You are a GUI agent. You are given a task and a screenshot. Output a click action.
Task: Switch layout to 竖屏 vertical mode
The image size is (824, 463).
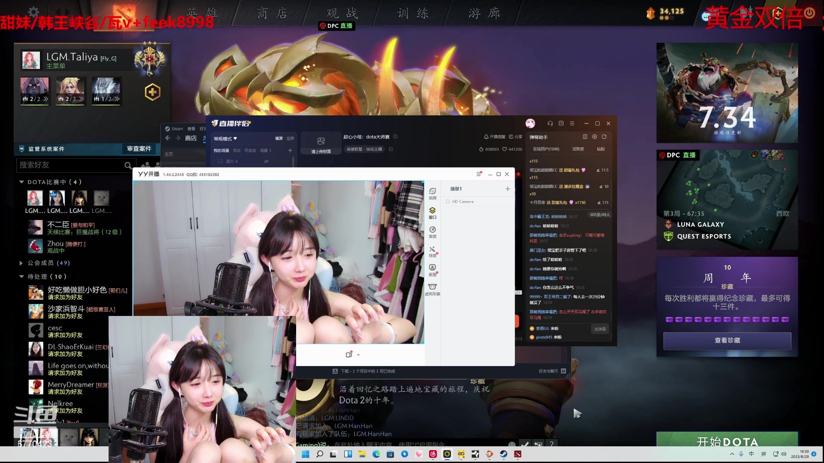pos(290,138)
